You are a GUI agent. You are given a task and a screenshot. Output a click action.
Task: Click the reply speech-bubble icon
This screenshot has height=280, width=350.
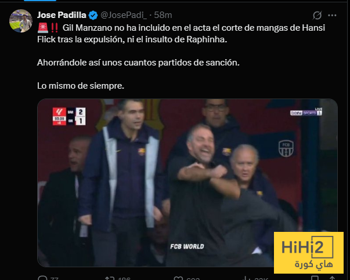pyautogui.click(x=42, y=278)
